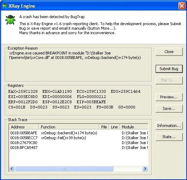The width and height of the screenshot is (187, 180).
Task: Click the green BugTrap bug icon
Action: tap(10, 20)
